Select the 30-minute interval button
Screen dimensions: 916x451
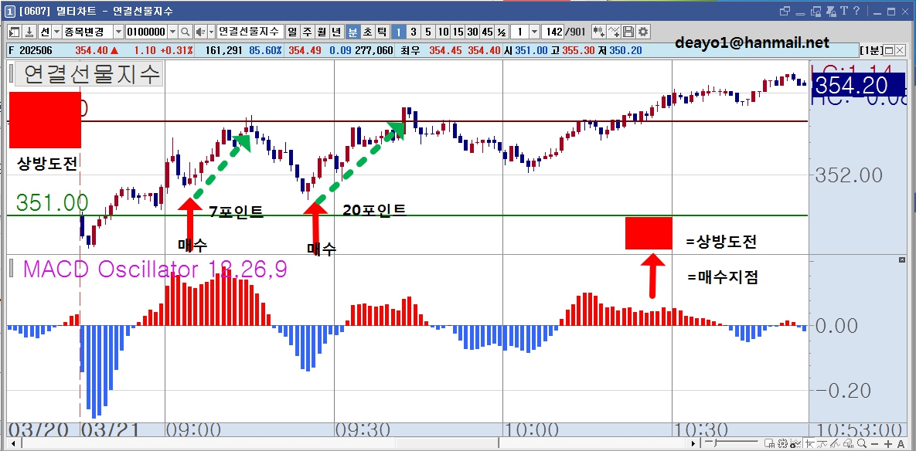(x=472, y=32)
